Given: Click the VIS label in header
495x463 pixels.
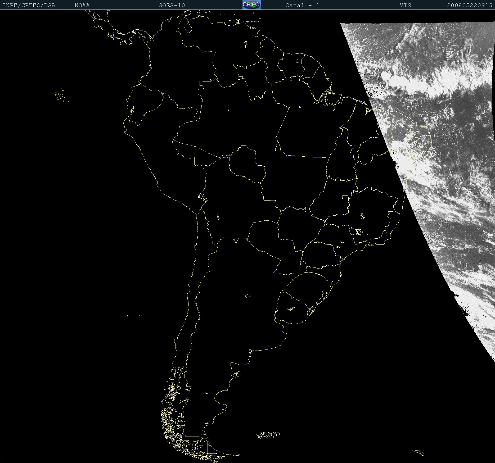Looking at the screenshot, I should [405, 5].
